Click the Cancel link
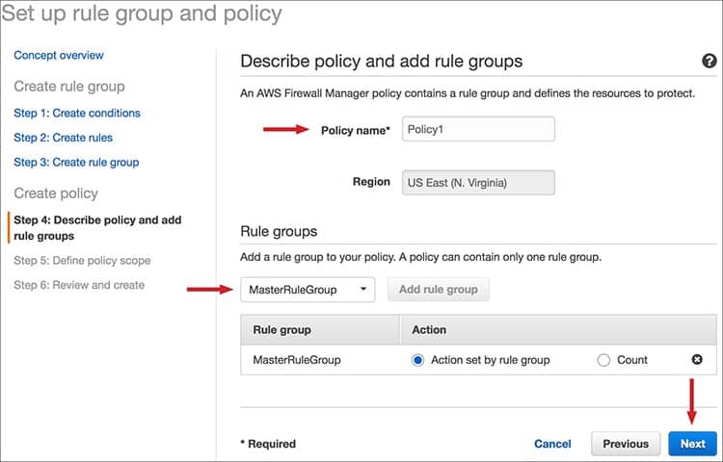The width and height of the screenshot is (723, 462). 552,444
